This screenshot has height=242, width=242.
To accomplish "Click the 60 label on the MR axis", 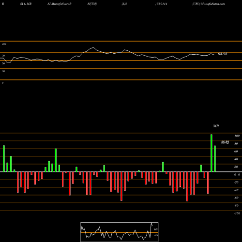I will (x=236, y=151).
